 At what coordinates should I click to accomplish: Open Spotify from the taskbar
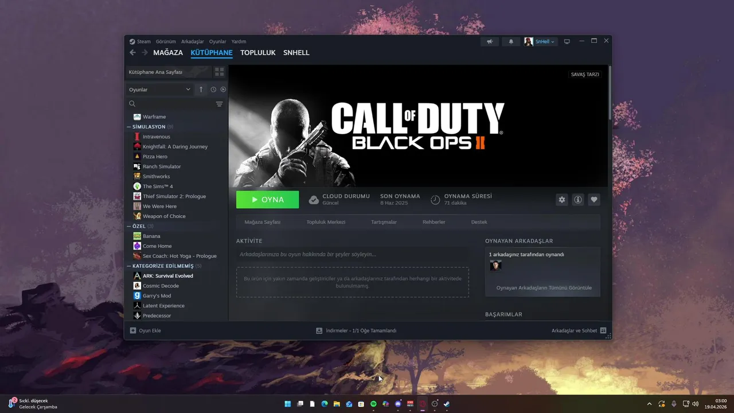[373, 404]
